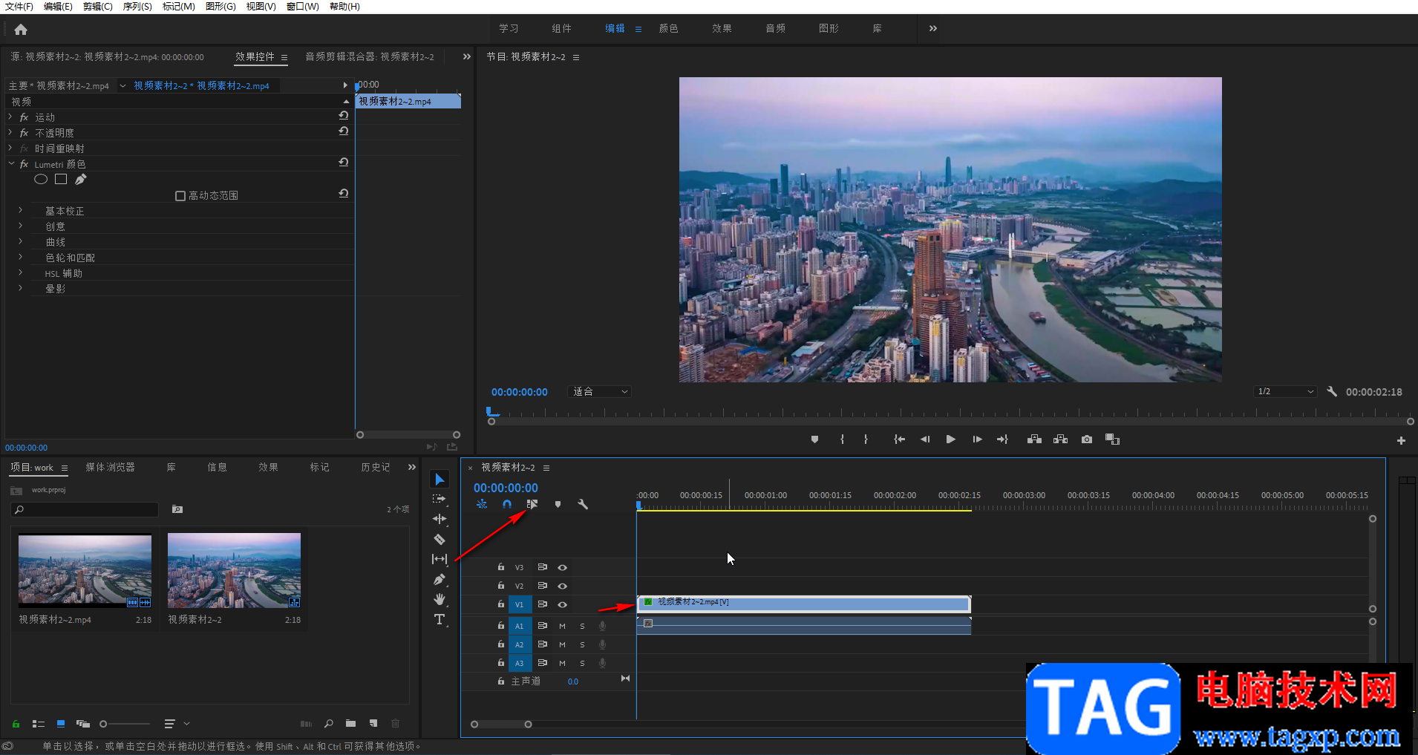Screen dimensions: 1418x755
Task: Reset the Motion effect
Action: click(x=343, y=116)
